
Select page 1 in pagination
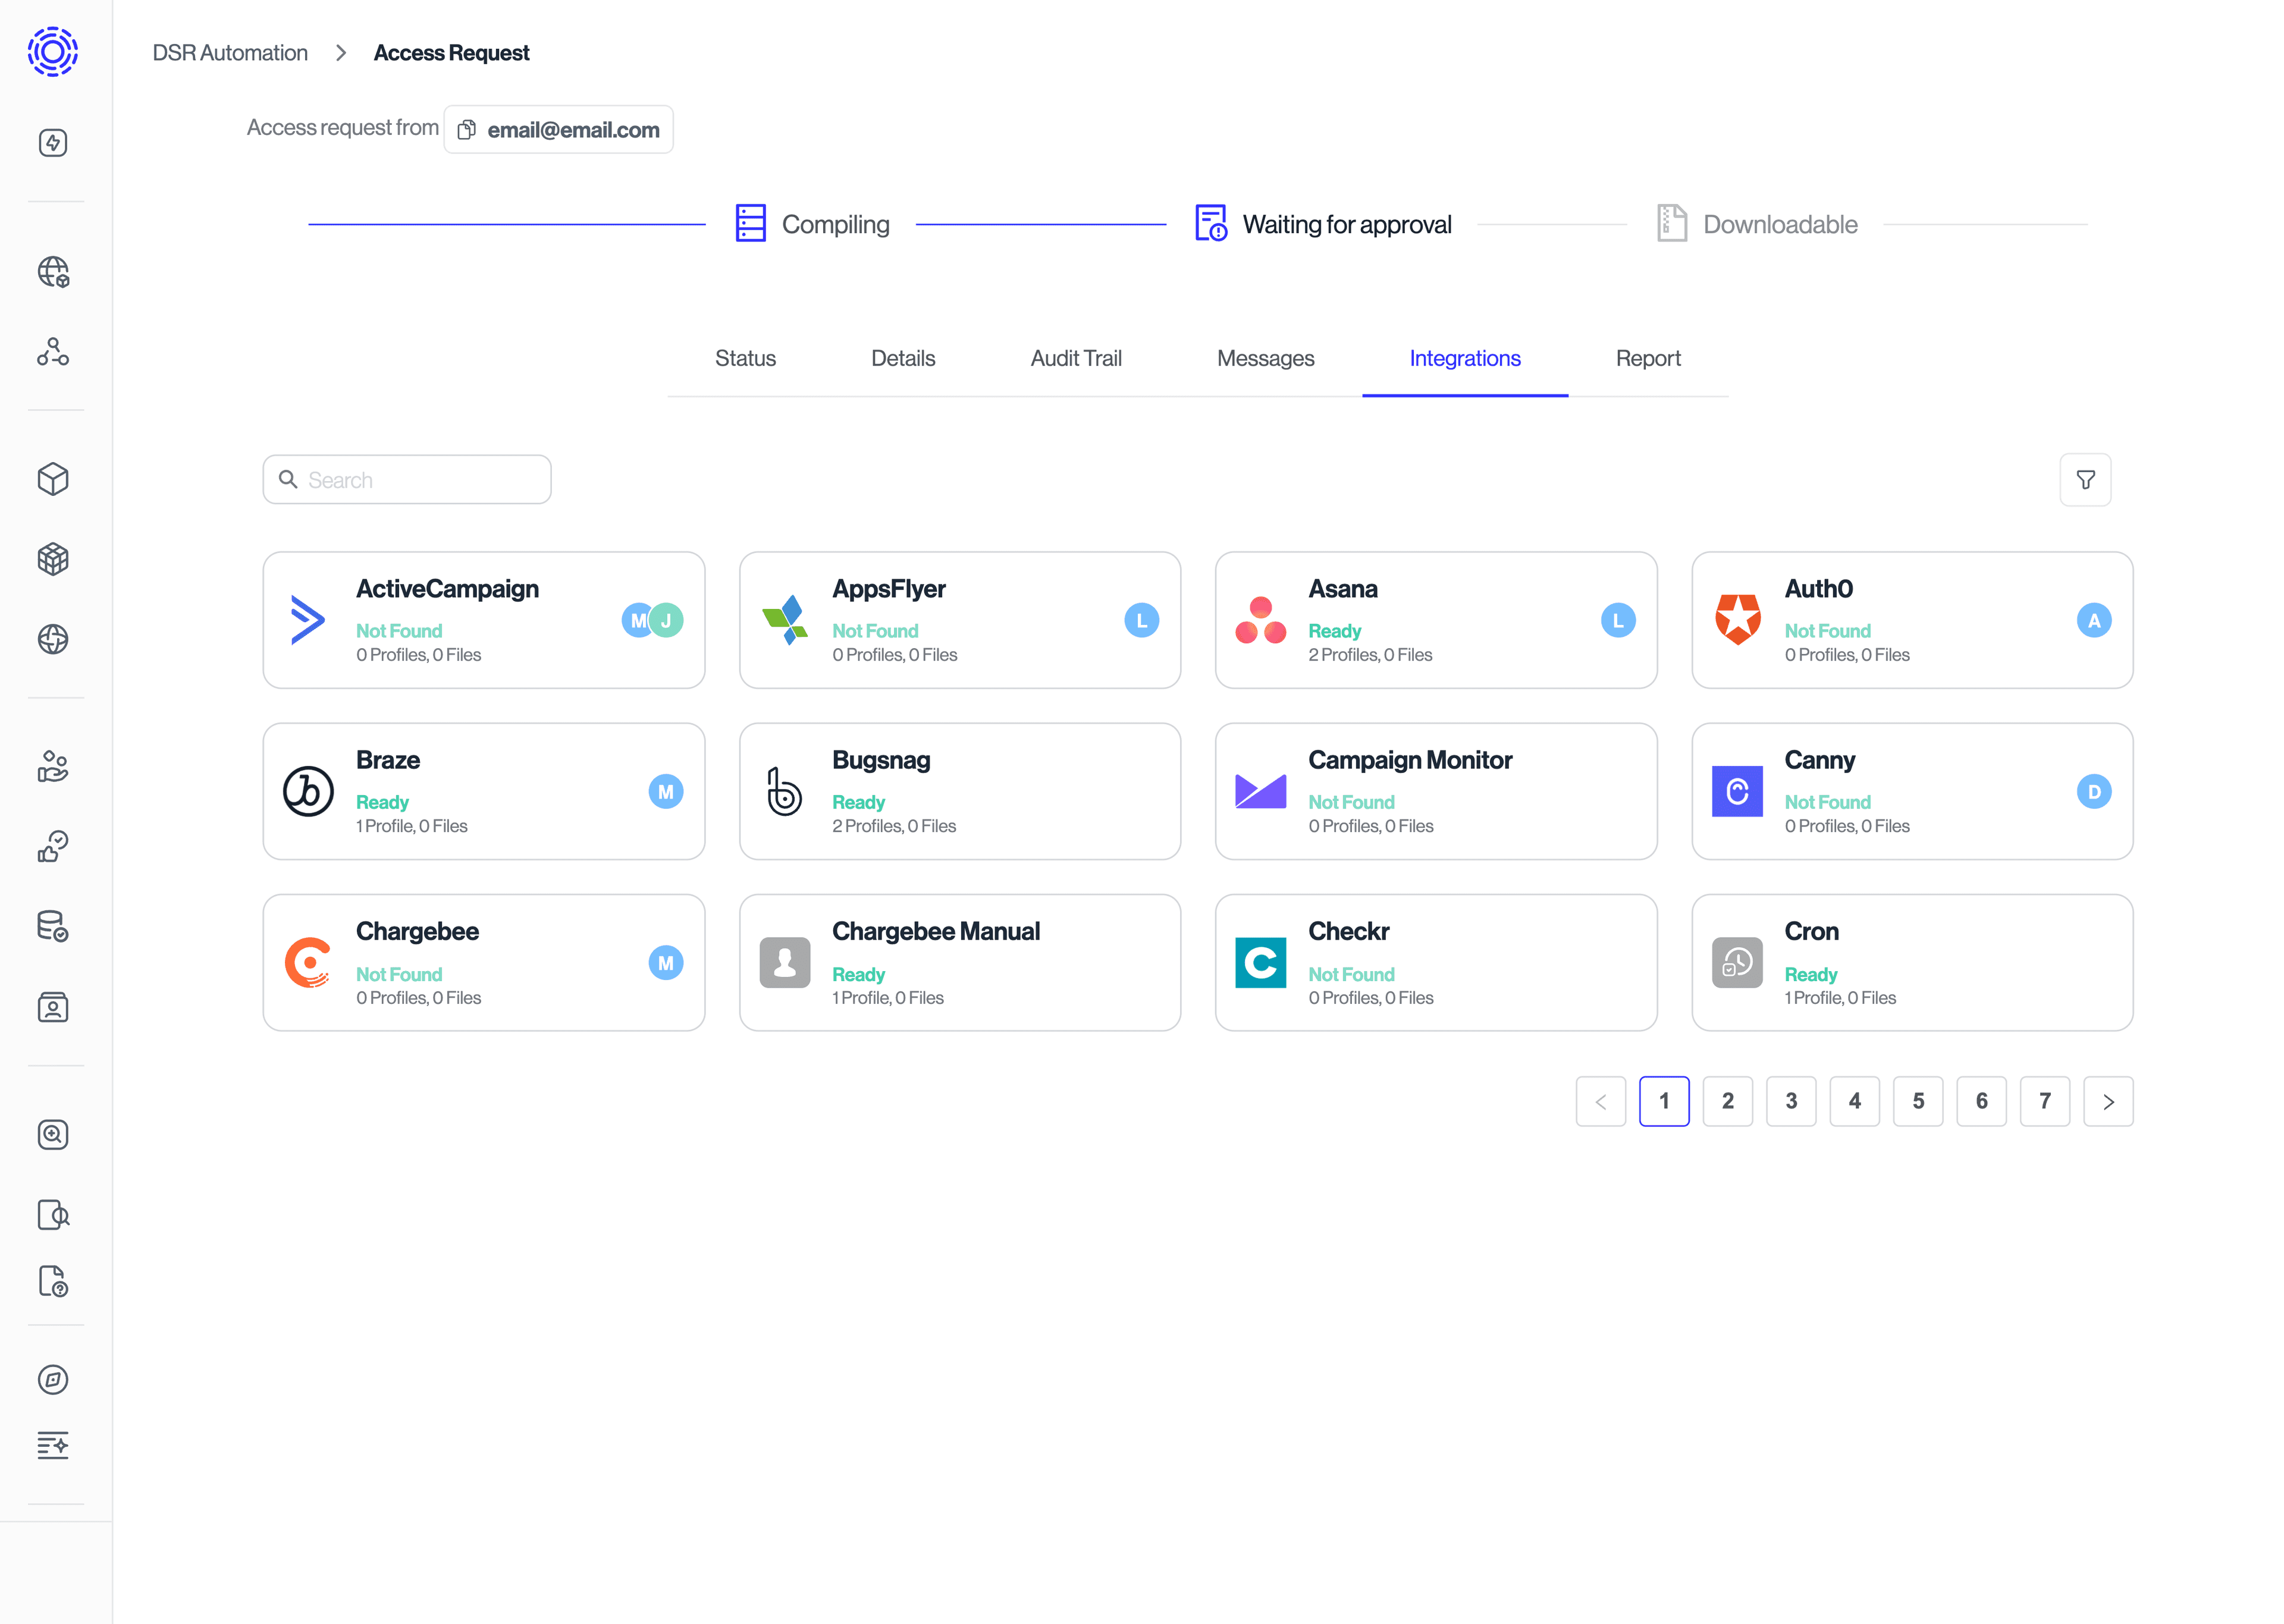click(1664, 1101)
